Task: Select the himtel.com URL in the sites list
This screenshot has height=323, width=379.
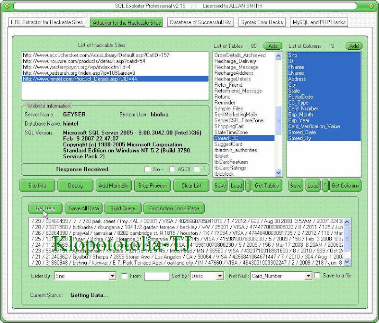Action: (115, 79)
